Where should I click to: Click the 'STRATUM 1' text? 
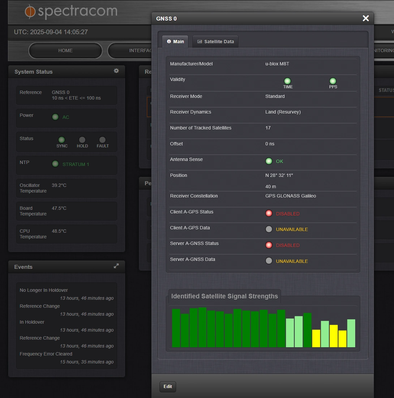[76, 164]
